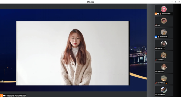Click the muted mic icon under the monkey avatar
The image size is (181, 97).
point(156,48)
